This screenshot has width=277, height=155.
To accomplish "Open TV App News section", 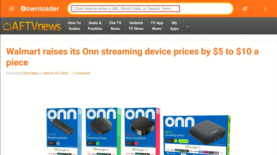I will click(157, 26).
